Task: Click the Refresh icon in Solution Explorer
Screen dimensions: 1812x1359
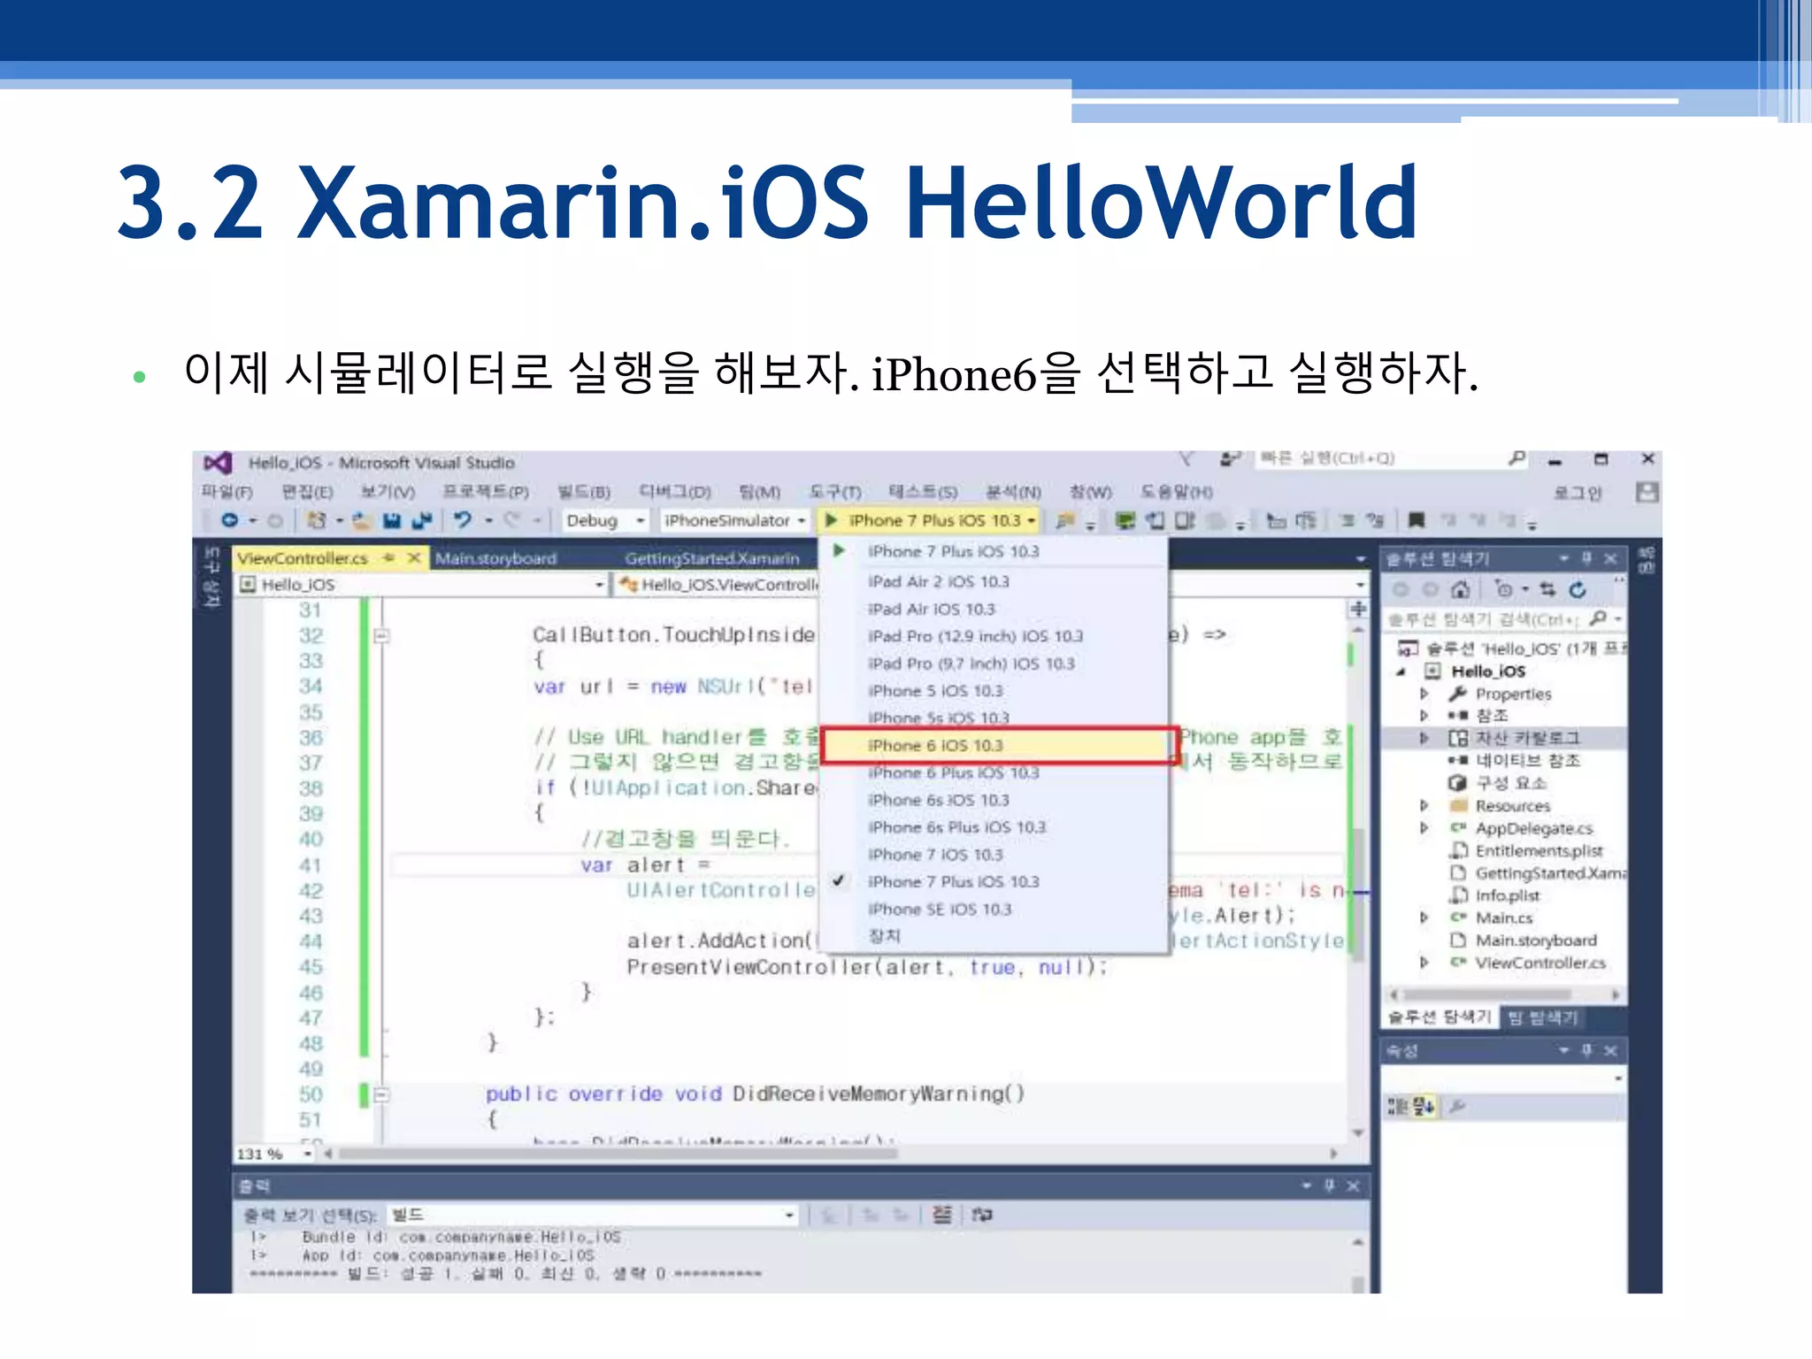Action: [1578, 589]
